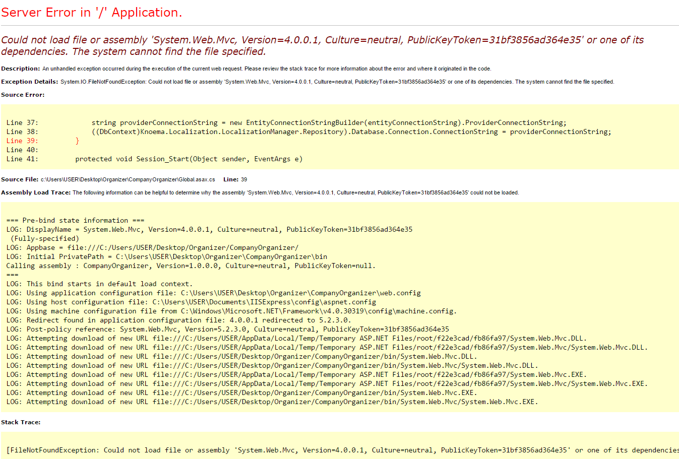The image size is (679, 459).
Task: Click the 'Calling assembly : CompanyOrganizer' line
Action: [191, 266]
